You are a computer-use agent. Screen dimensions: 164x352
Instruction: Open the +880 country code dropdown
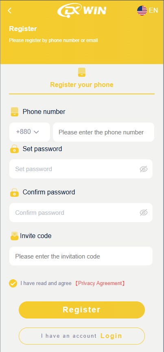pos(30,132)
